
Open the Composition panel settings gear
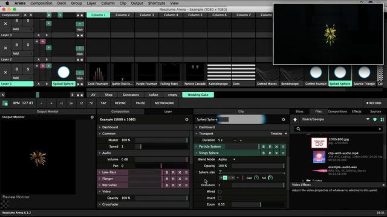(187, 119)
